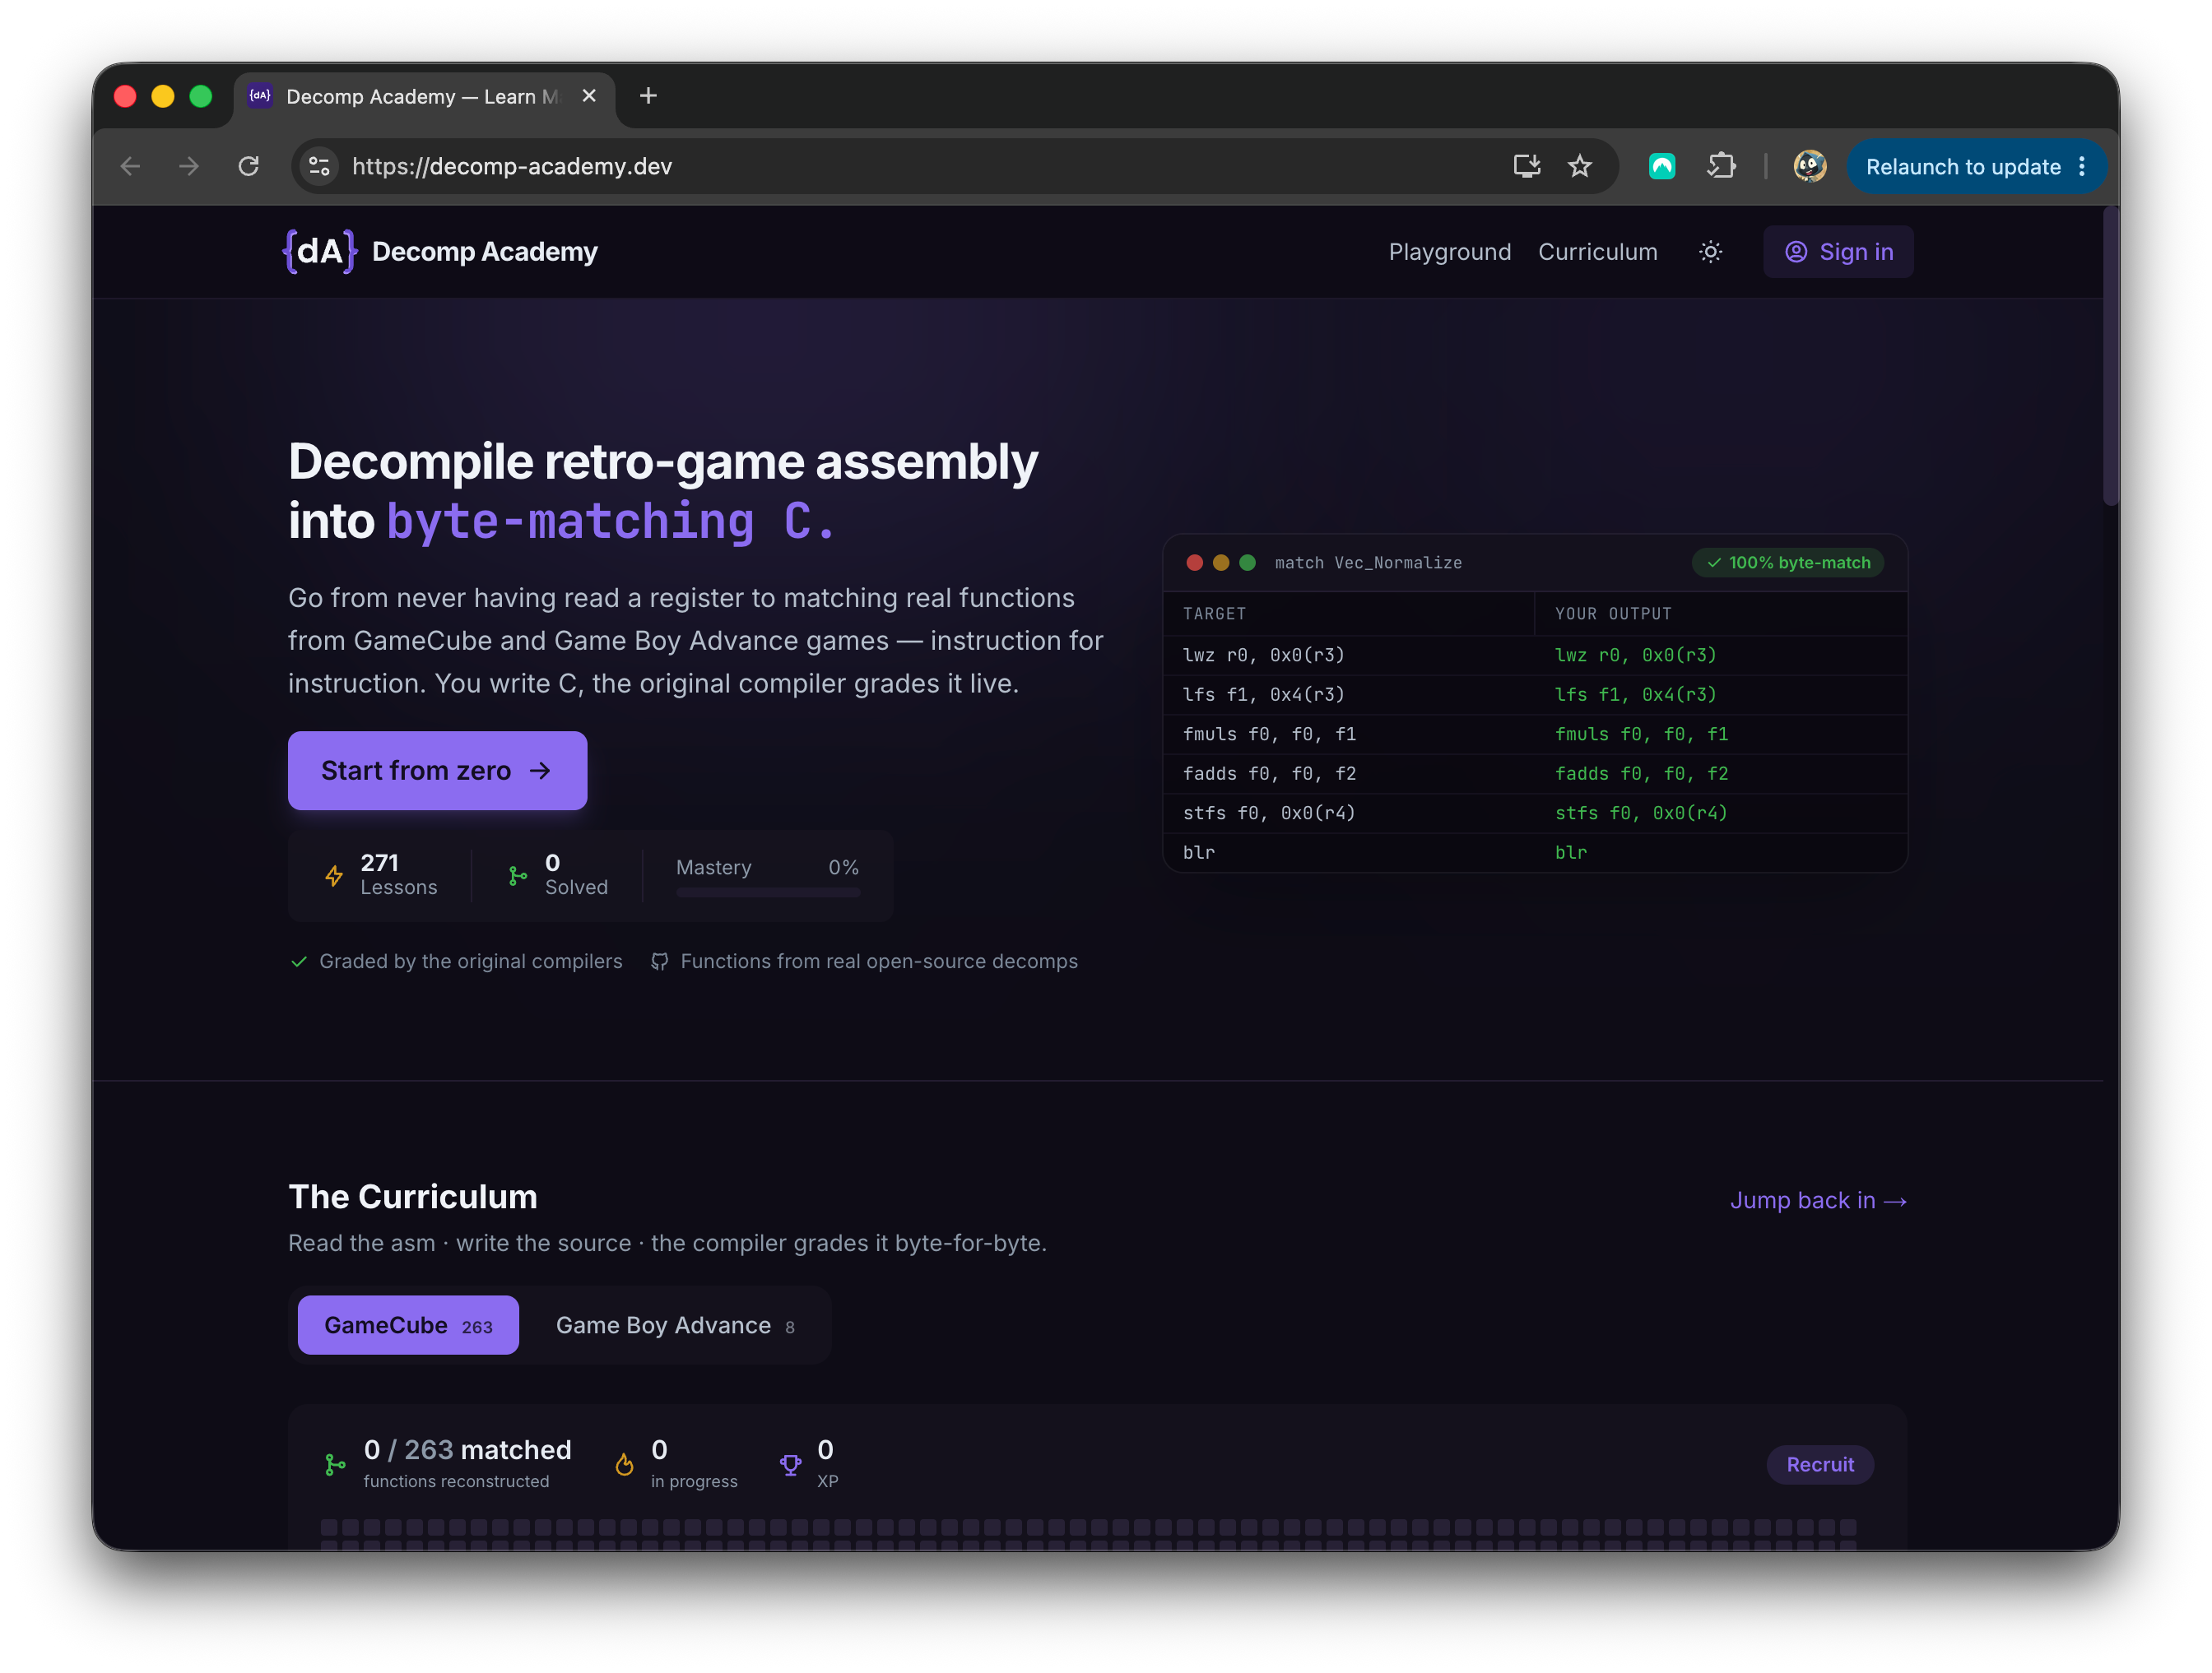Click 'The Curriculum' heading

coord(413,1196)
